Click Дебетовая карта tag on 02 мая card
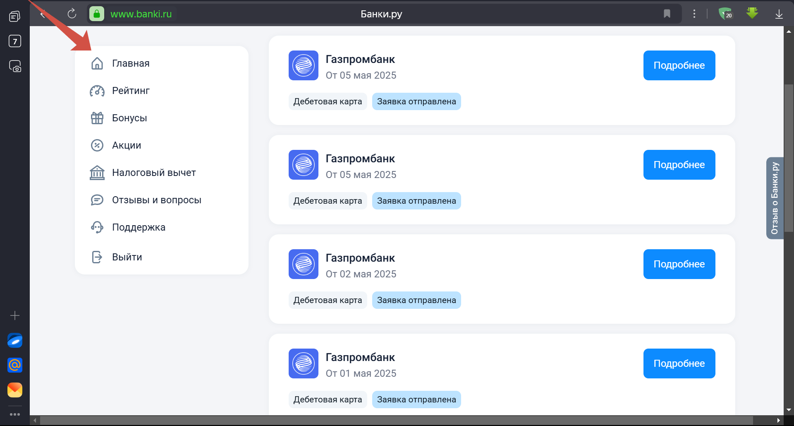Image resolution: width=794 pixels, height=426 pixels. 328,300
